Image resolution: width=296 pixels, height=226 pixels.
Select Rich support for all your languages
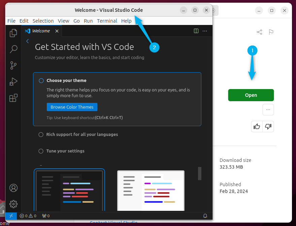41,134
